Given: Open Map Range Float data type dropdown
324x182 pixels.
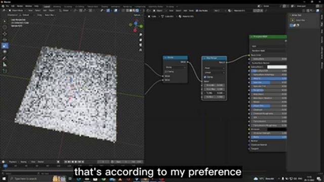Looking at the screenshot, I should click(214, 68).
